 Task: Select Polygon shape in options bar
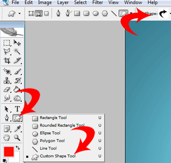(x=105, y=14)
